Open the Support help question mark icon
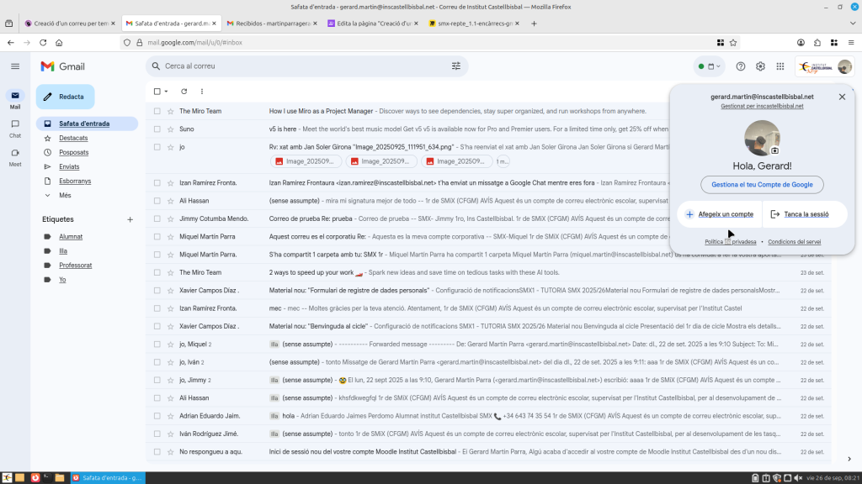 [741, 66]
